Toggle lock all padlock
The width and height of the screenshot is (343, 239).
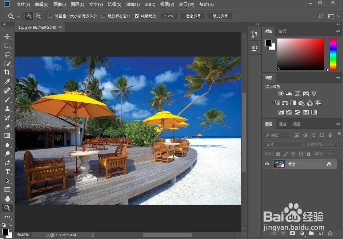click(x=308, y=154)
